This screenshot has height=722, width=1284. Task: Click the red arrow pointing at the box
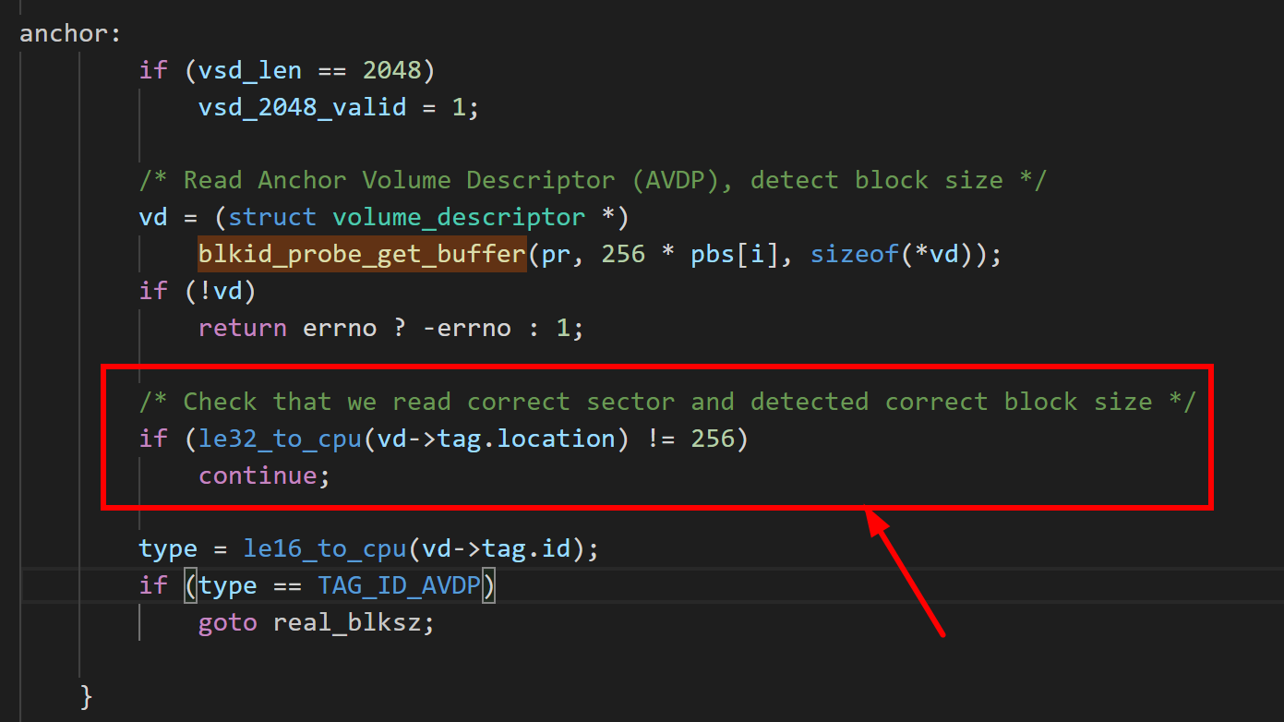click(909, 572)
